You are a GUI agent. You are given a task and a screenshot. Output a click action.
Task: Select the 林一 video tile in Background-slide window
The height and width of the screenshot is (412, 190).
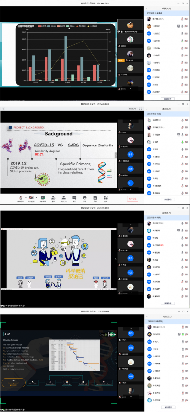tap(130, 183)
